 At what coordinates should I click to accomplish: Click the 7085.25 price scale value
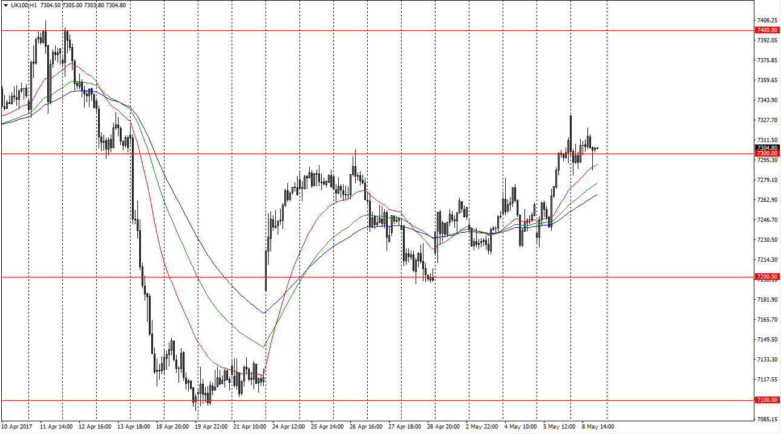tap(766, 419)
